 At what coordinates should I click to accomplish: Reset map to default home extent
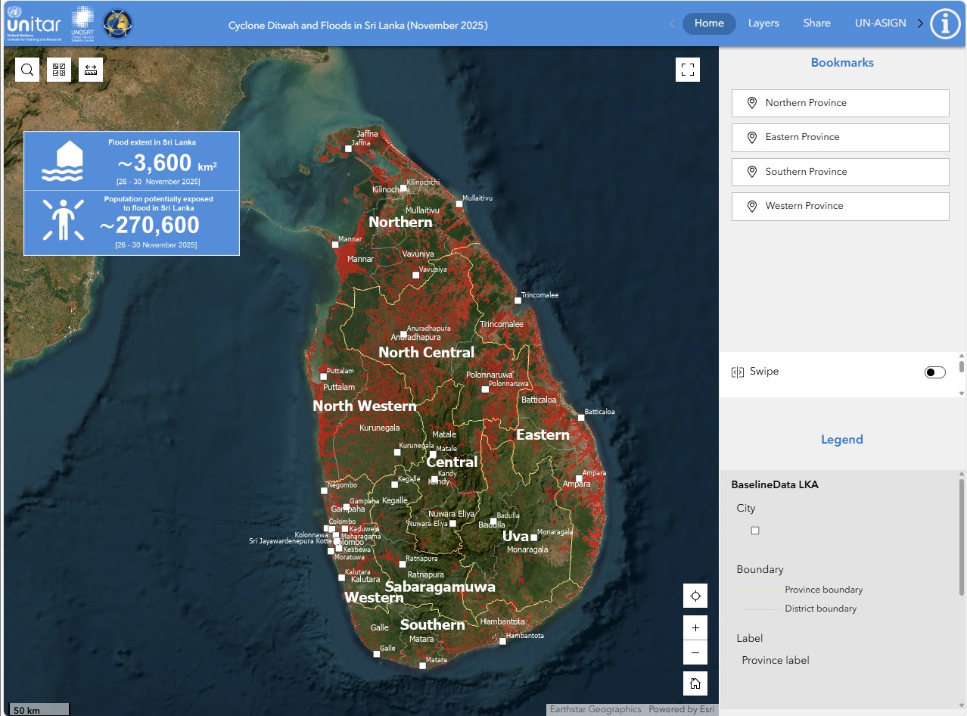(x=695, y=683)
